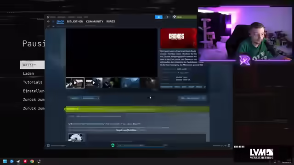294x165 pixels.
Task: Click the blue announcements button in Steam header
Action: (158, 17)
